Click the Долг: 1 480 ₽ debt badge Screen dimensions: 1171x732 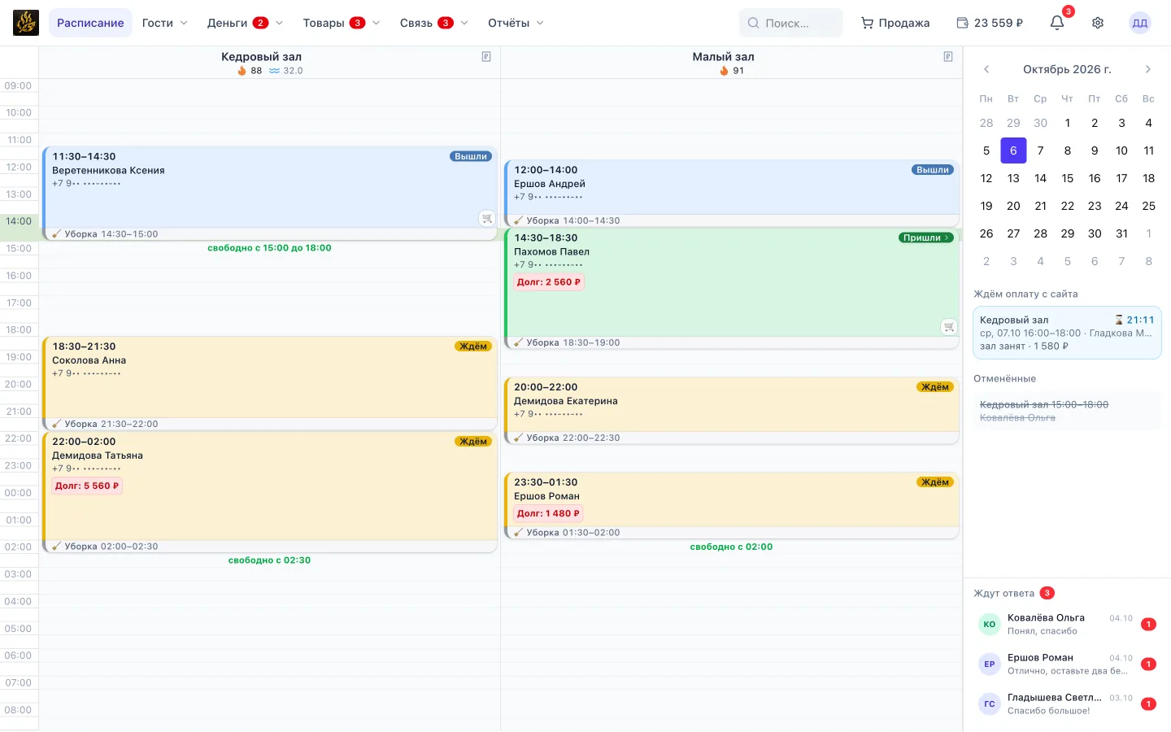pyautogui.click(x=548, y=513)
